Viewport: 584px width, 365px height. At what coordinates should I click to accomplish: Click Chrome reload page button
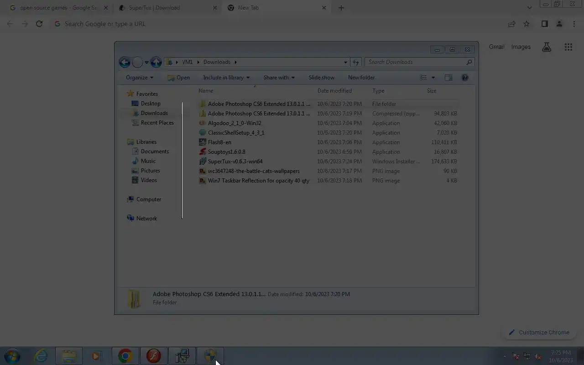coord(39,24)
